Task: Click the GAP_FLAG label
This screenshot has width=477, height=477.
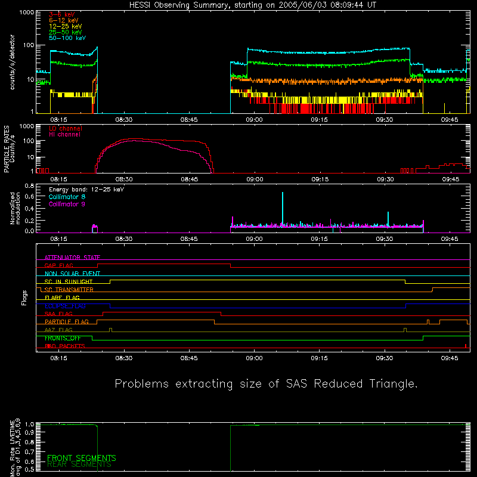Action: coord(58,265)
